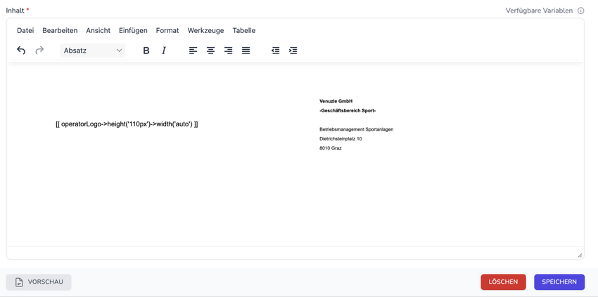
Task: Click info icon beside Verfügbare Variablen
Action: point(581,11)
